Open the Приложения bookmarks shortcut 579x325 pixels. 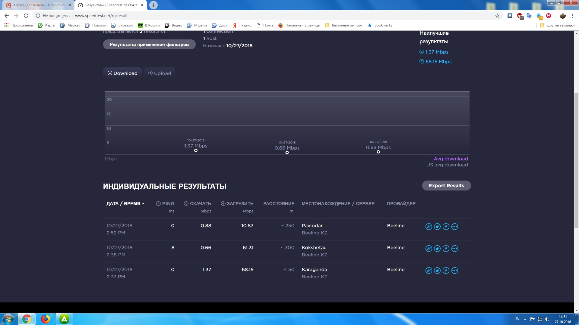(x=19, y=25)
